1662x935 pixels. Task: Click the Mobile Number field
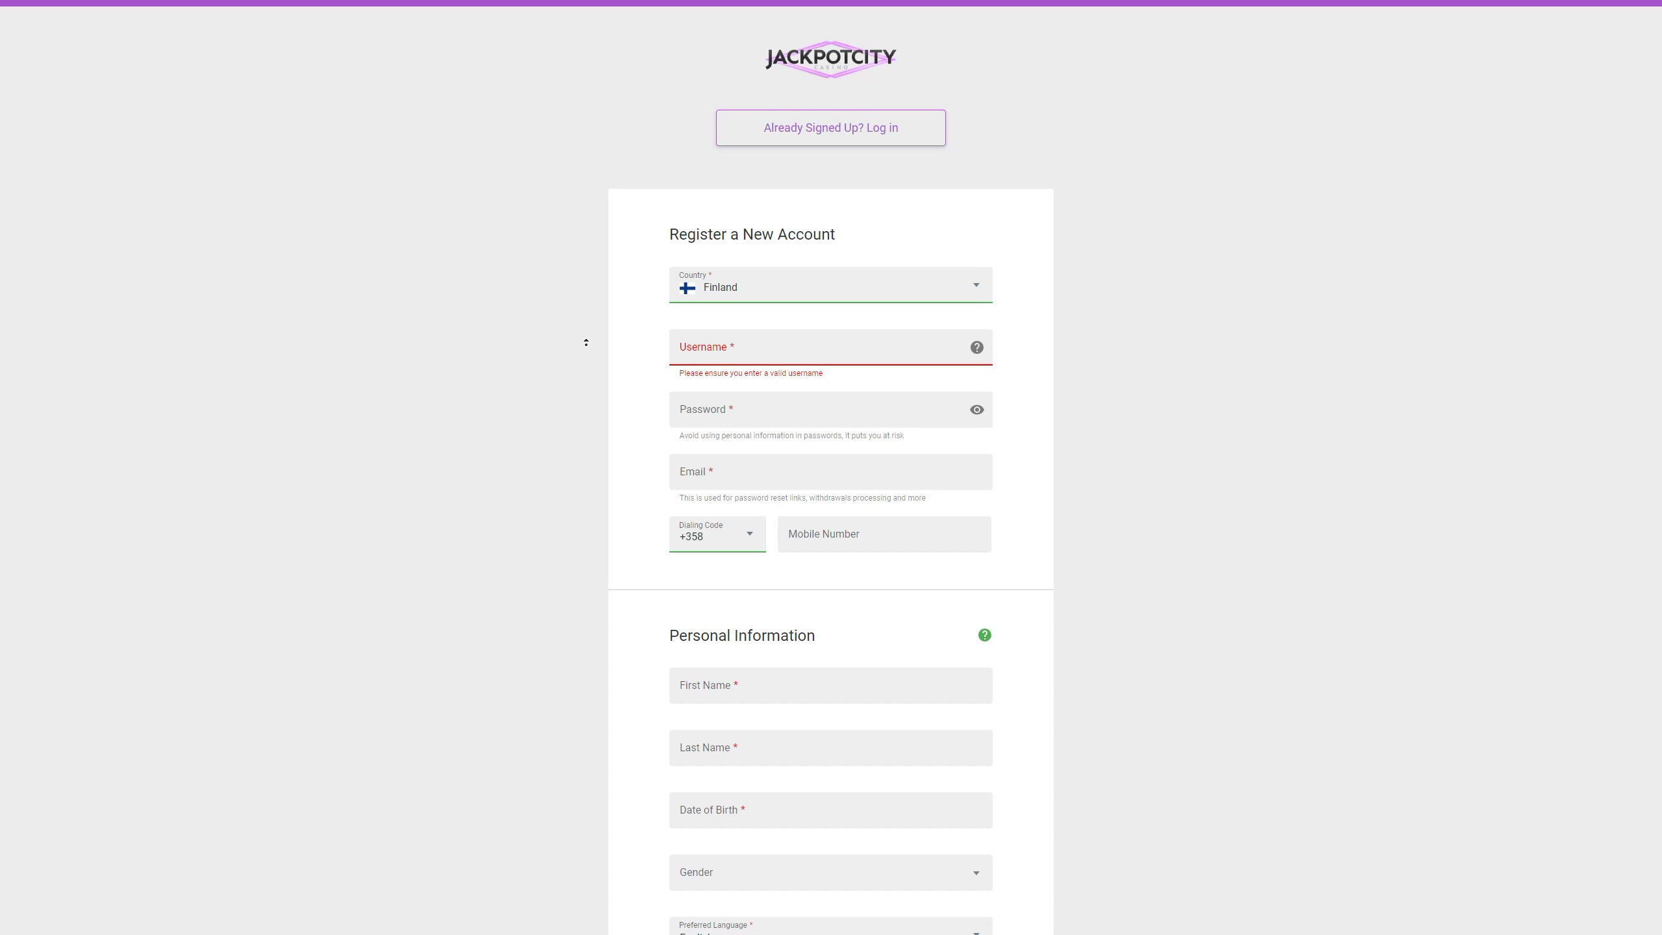pyautogui.click(x=884, y=534)
